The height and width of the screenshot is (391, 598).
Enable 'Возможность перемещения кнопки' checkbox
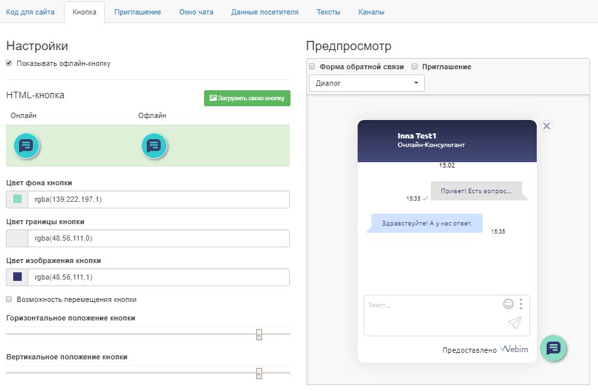point(9,299)
